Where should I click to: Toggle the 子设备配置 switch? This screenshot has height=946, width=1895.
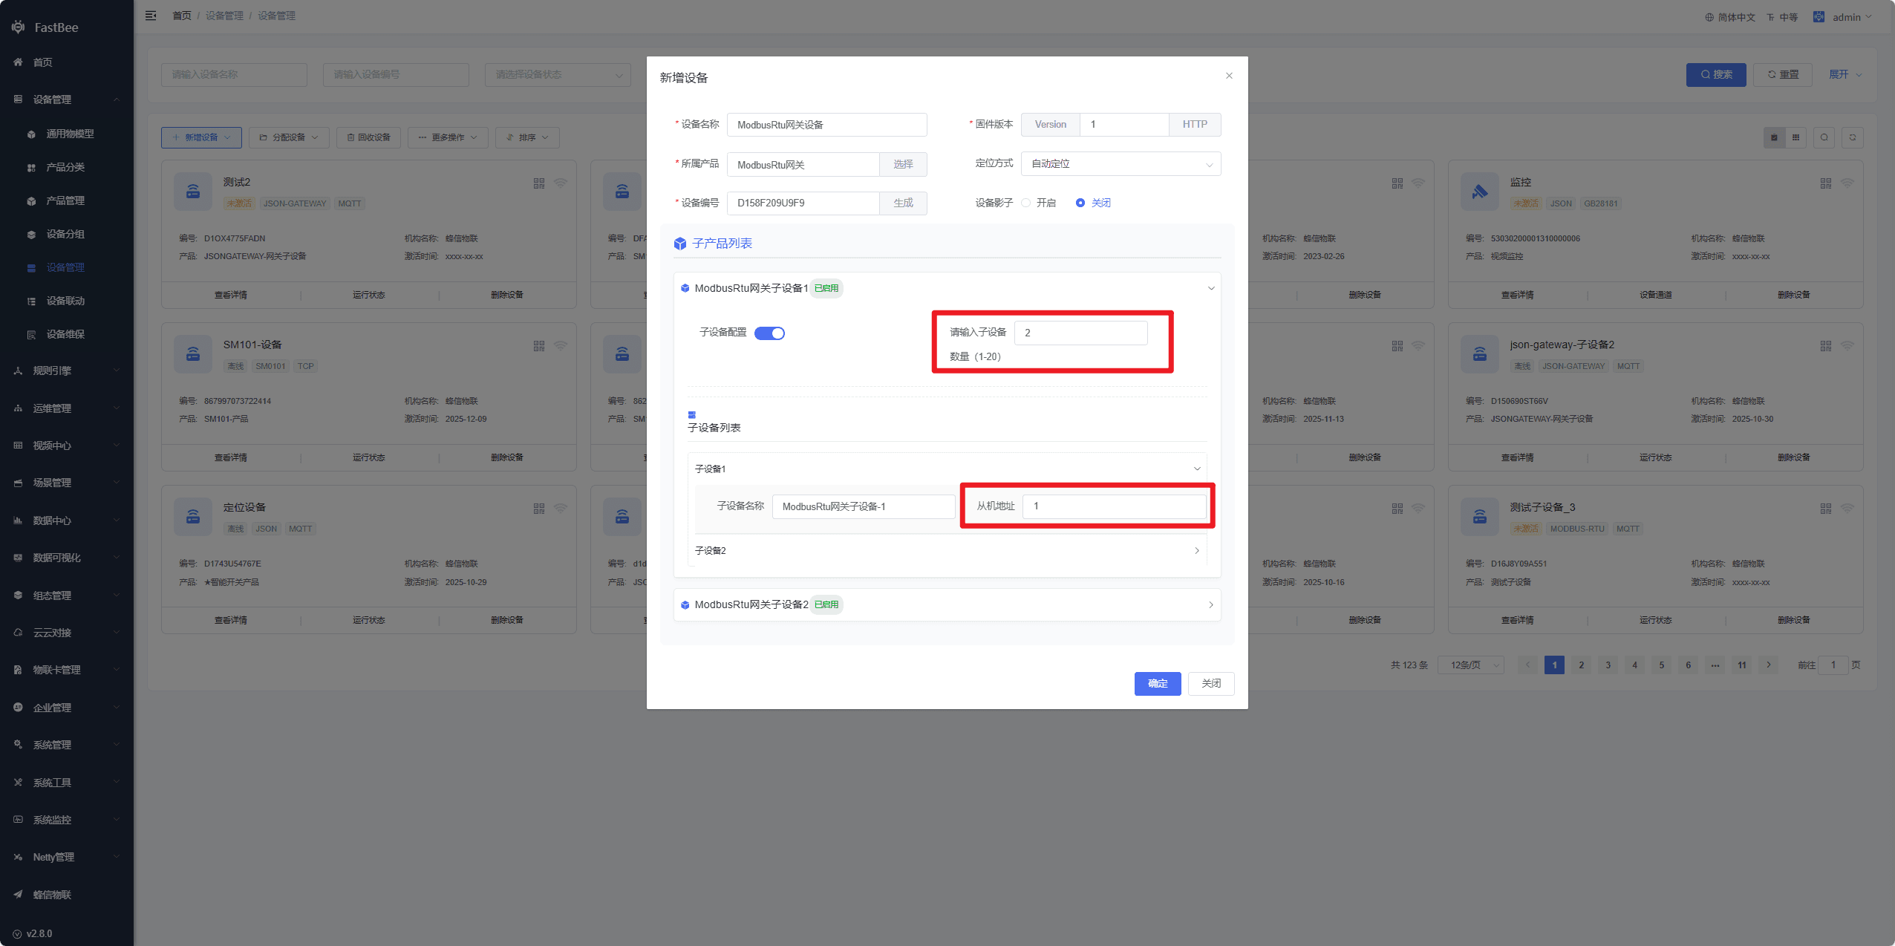pyautogui.click(x=769, y=333)
